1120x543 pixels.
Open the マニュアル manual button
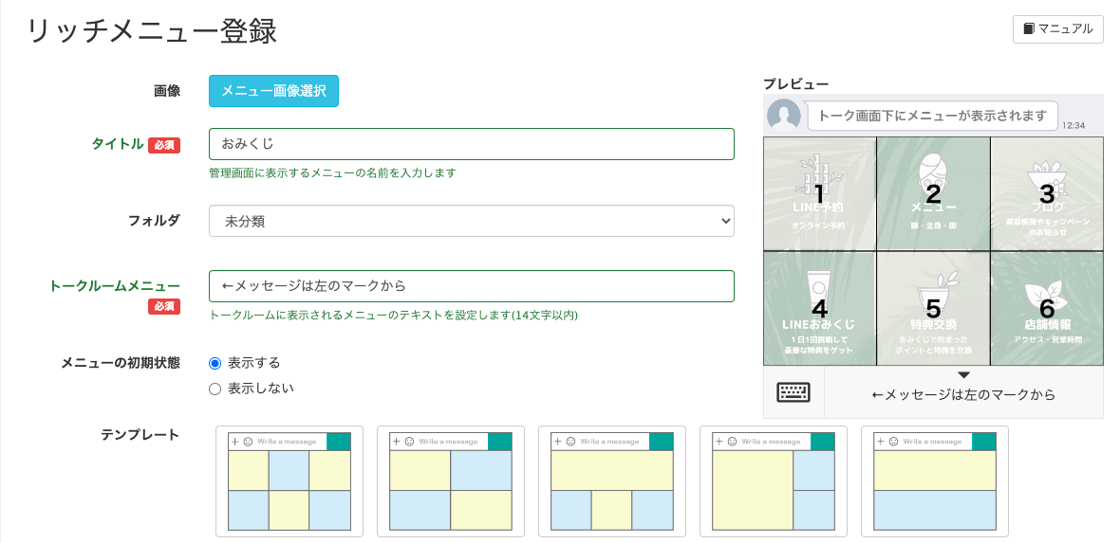tap(1058, 29)
